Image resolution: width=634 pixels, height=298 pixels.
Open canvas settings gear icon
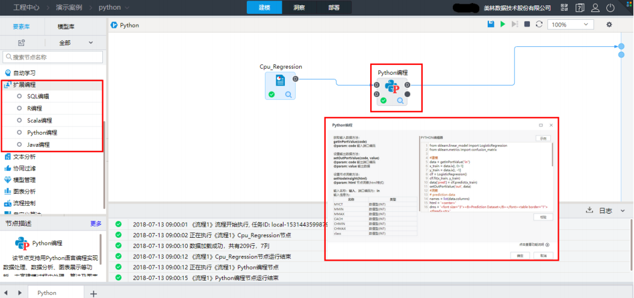609,25
